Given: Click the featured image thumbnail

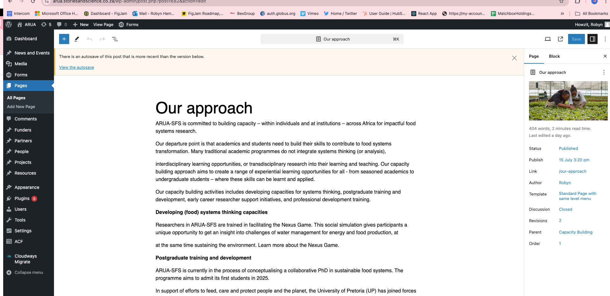Looking at the screenshot, I should [568, 101].
